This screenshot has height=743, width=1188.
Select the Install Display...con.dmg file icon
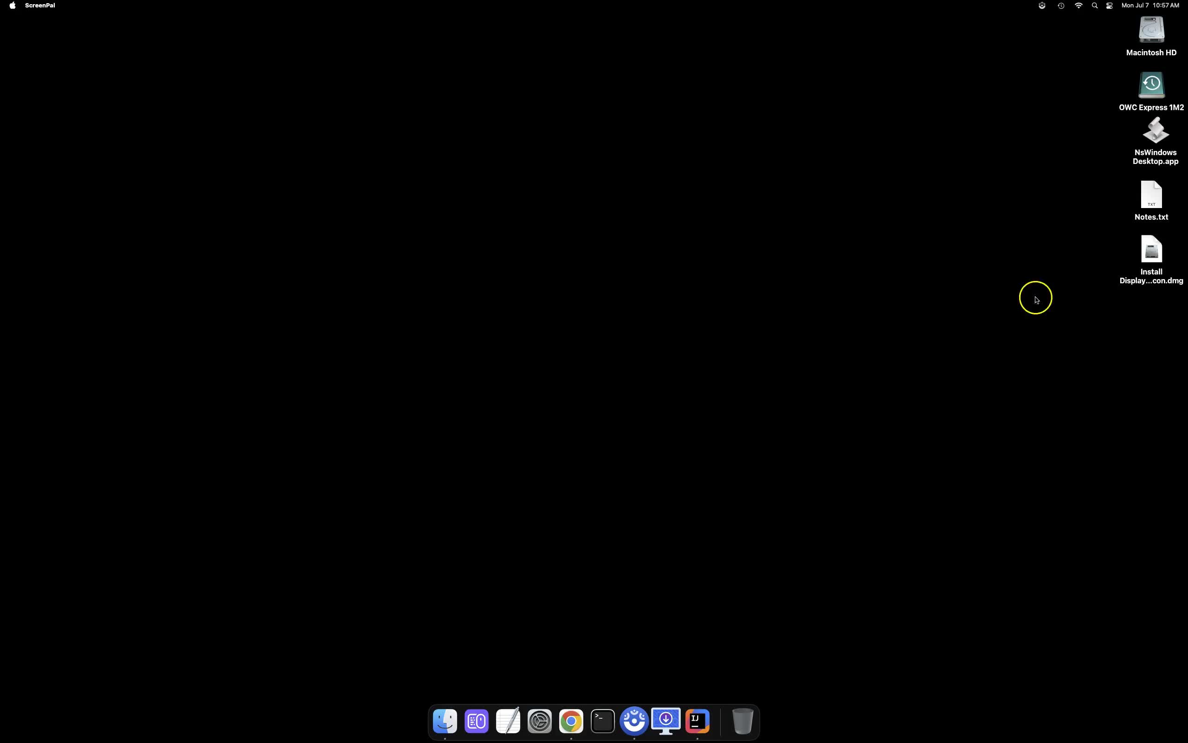(x=1151, y=249)
